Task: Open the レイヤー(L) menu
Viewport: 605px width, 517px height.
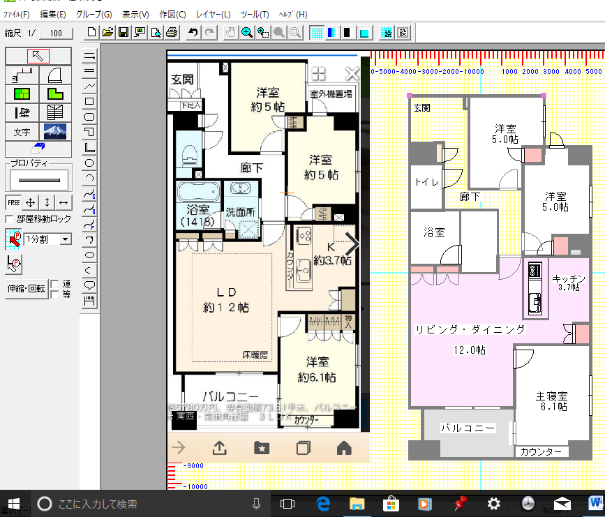Action: point(214,14)
